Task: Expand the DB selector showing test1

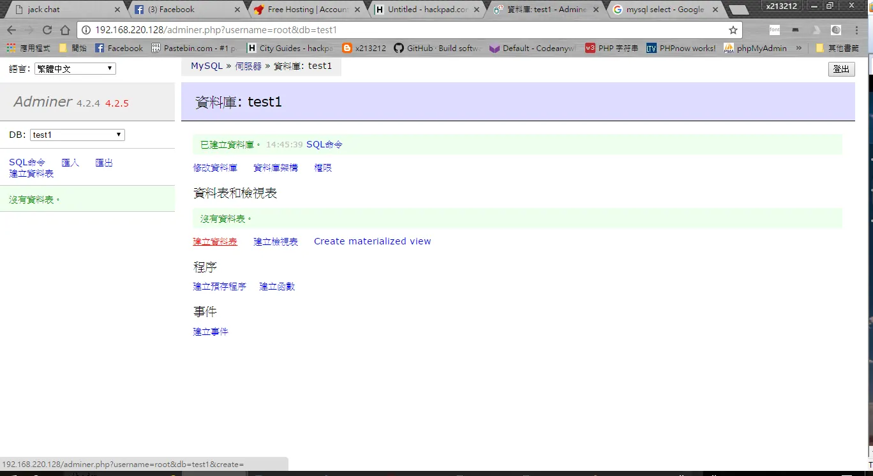Action: click(x=77, y=135)
